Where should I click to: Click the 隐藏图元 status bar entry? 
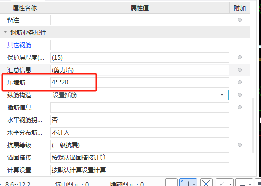pyautogui.click(x=127, y=184)
